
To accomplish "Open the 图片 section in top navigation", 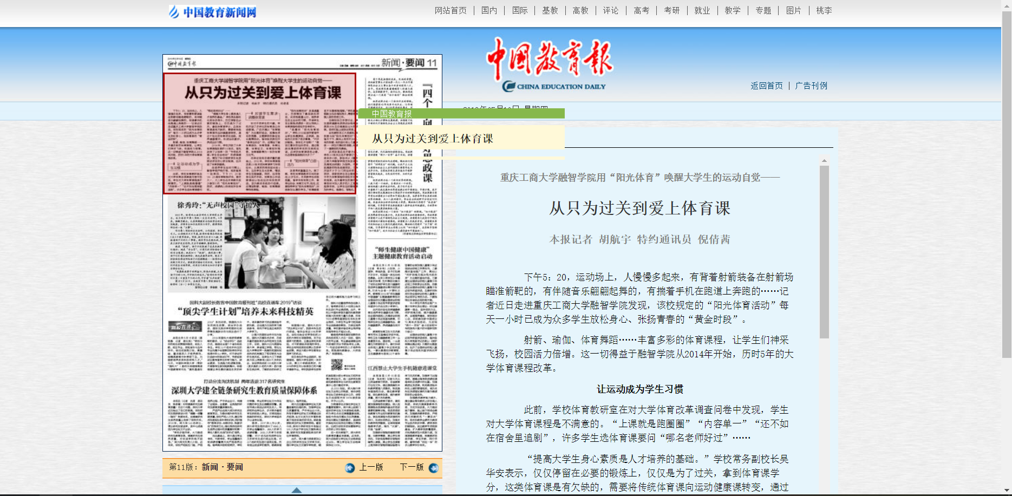I will (793, 10).
